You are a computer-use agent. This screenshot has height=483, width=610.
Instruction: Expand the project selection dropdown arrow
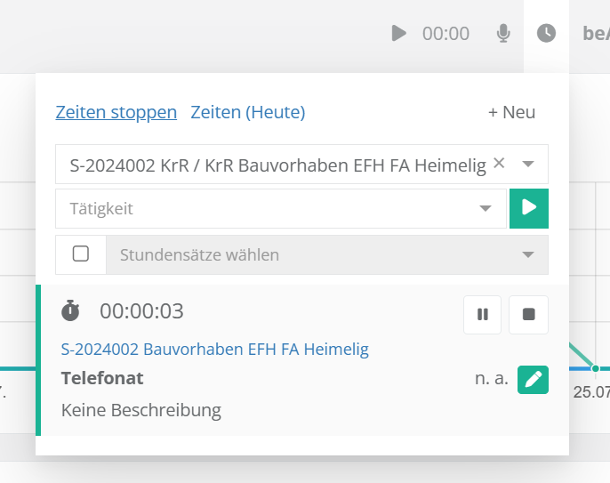coord(528,165)
